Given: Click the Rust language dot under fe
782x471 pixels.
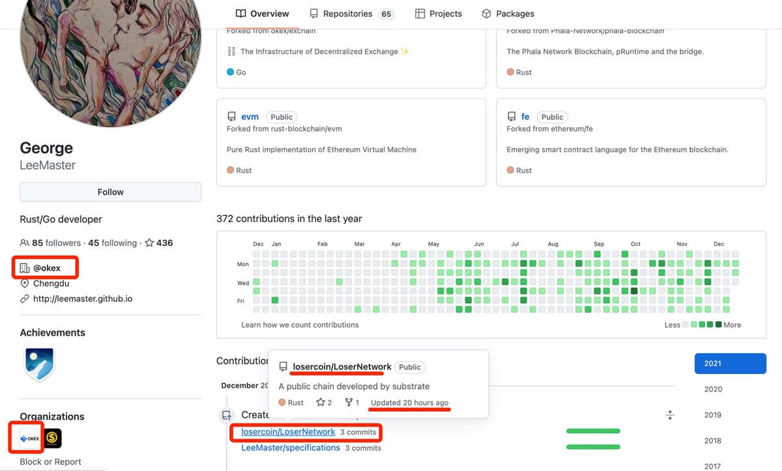Looking at the screenshot, I should click(x=510, y=170).
